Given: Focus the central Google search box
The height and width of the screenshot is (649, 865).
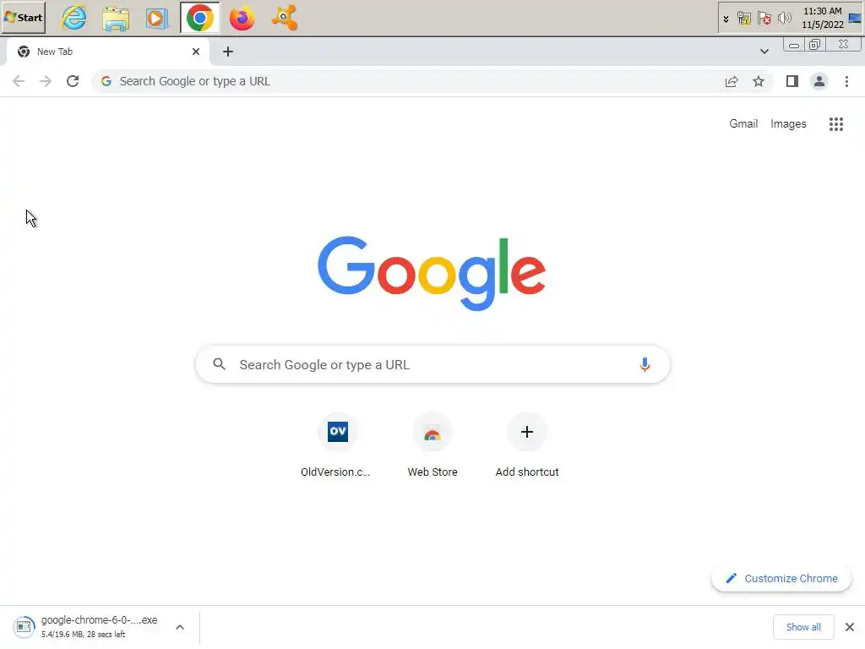Looking at the screenshot, I should pyautogui.click(x=432, y=364).
